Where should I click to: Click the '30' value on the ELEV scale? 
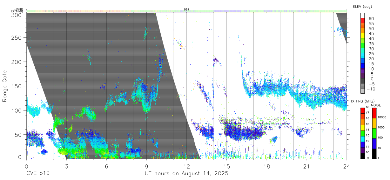pos(371,49)
